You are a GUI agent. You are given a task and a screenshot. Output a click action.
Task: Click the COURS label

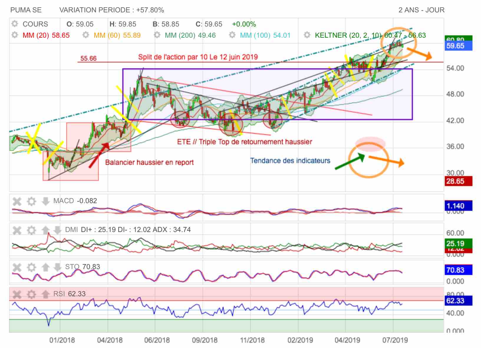[35, 24]
